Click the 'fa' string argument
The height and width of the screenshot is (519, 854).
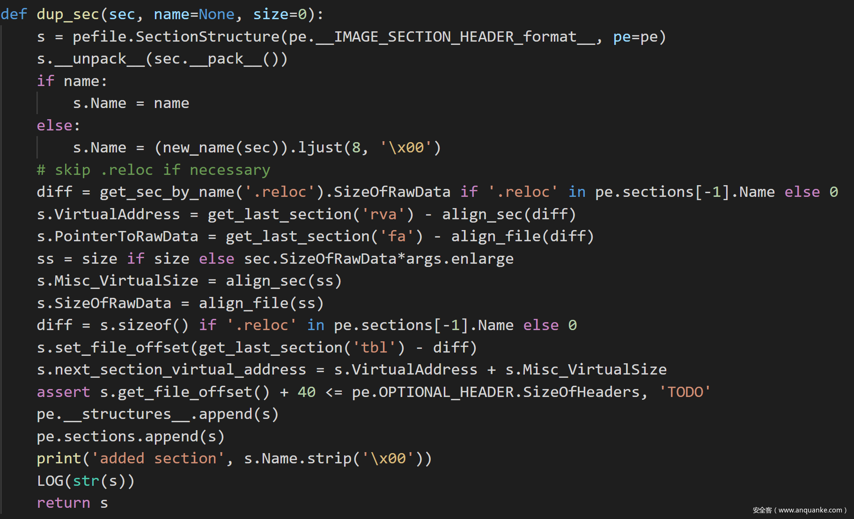(397, 236)
